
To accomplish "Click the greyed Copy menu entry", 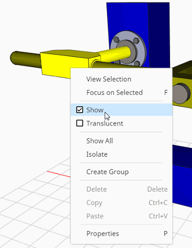I will (121, 202).
